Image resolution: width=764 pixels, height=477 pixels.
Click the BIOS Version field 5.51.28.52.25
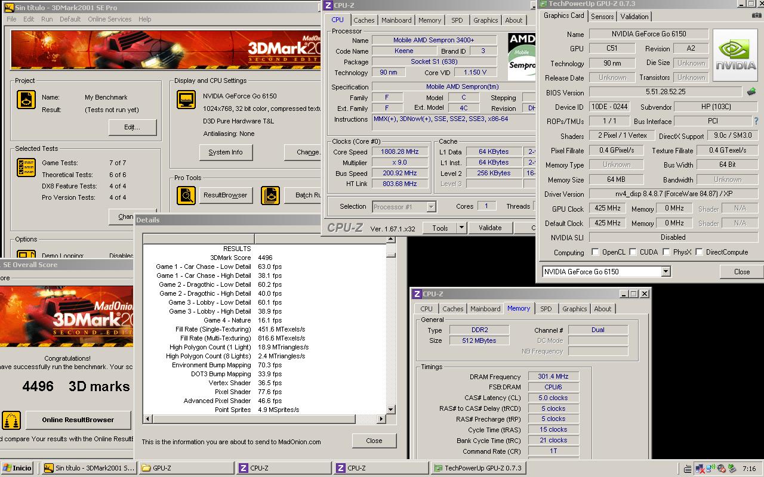point(666,92)
